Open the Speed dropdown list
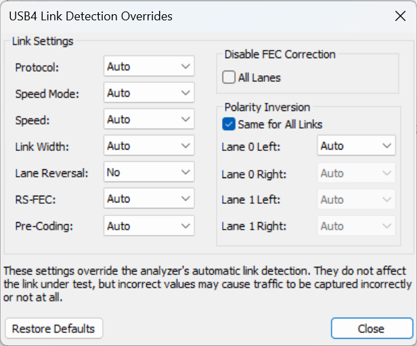 click(x=149, y=119)
